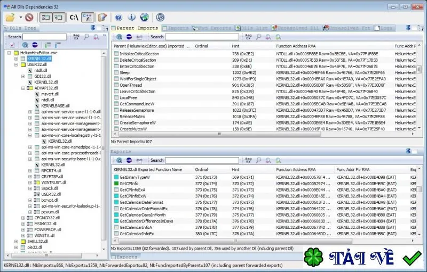Switch to the Unresolved Fct tab

(347, 28)
